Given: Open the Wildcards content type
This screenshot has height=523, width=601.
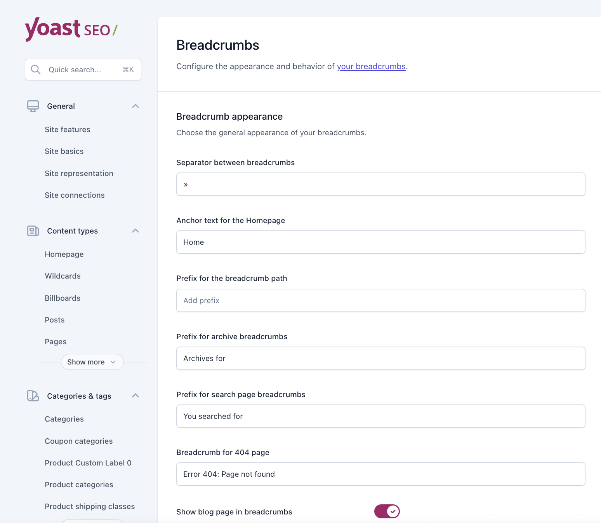Looking at the screenshot, I should click(63, 276).
